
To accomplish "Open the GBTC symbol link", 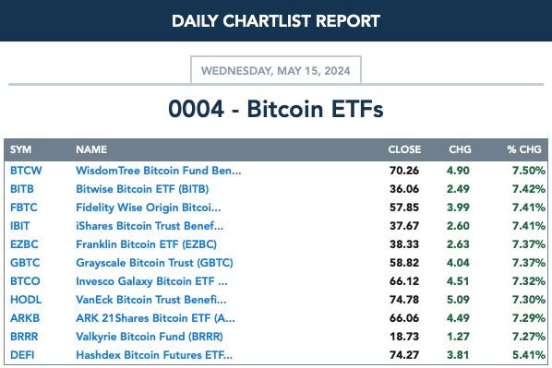I will click(x=25, y=263).
